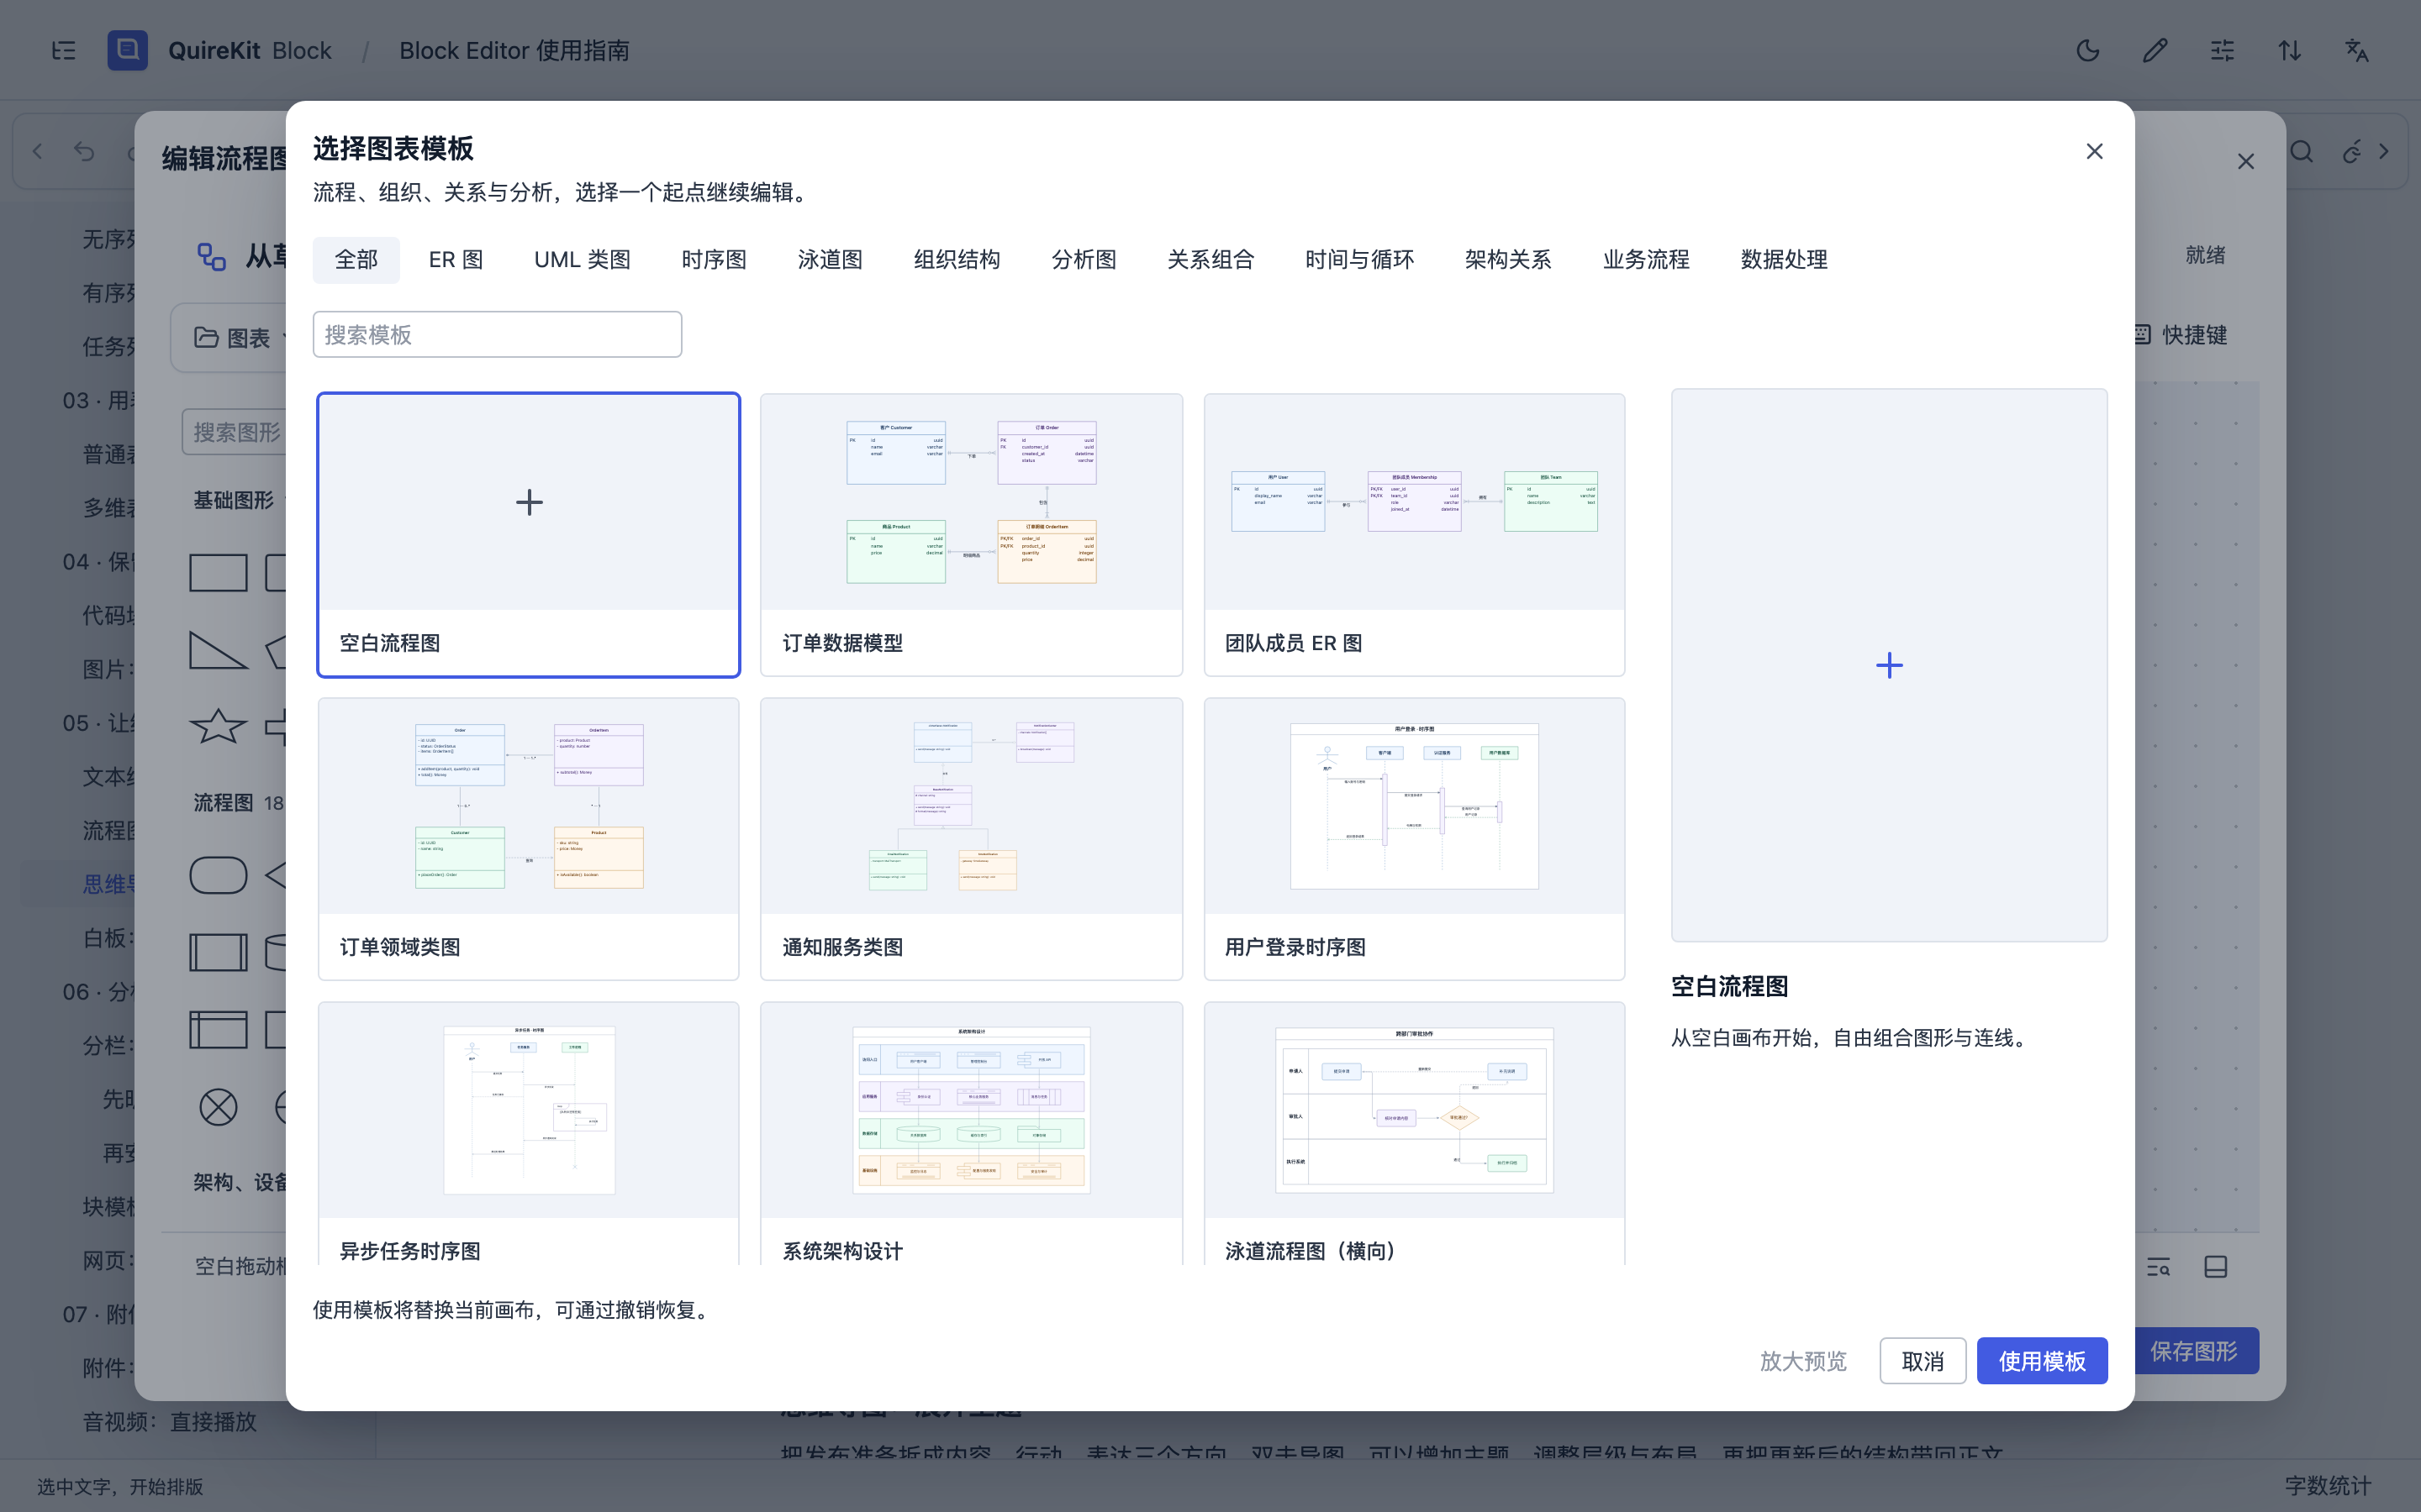Close the template chooser dialog
Image resolution: width=2421 pixels, height=1512 pixels.
2094,151
